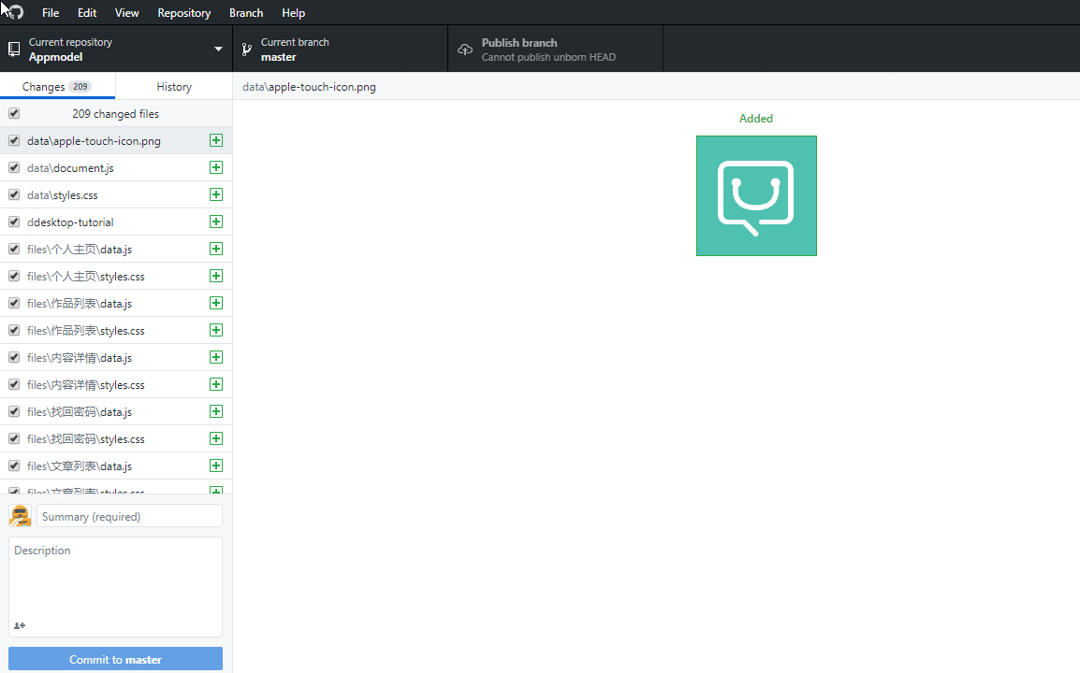Click the green Added label
This screenshot has height=673, width=1080.
755,119
